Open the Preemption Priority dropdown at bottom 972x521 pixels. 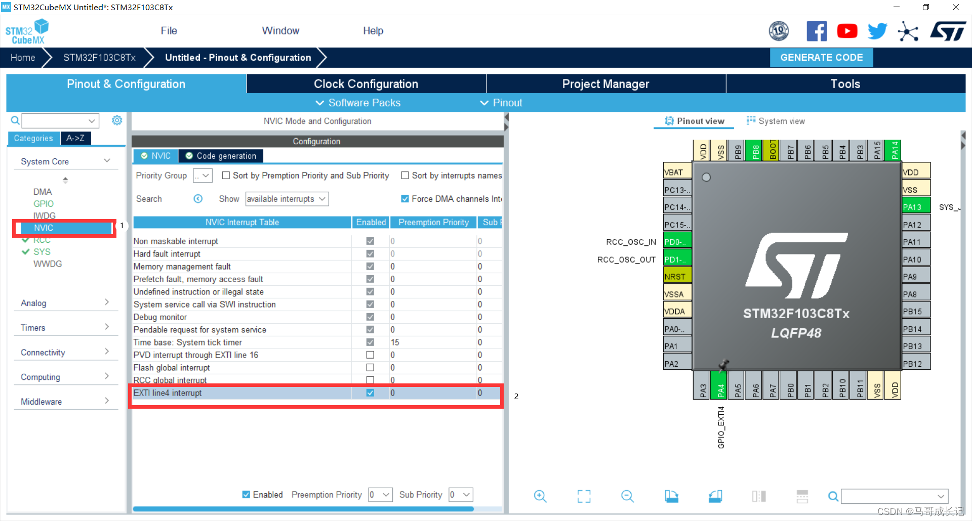[x=380, y=495]
